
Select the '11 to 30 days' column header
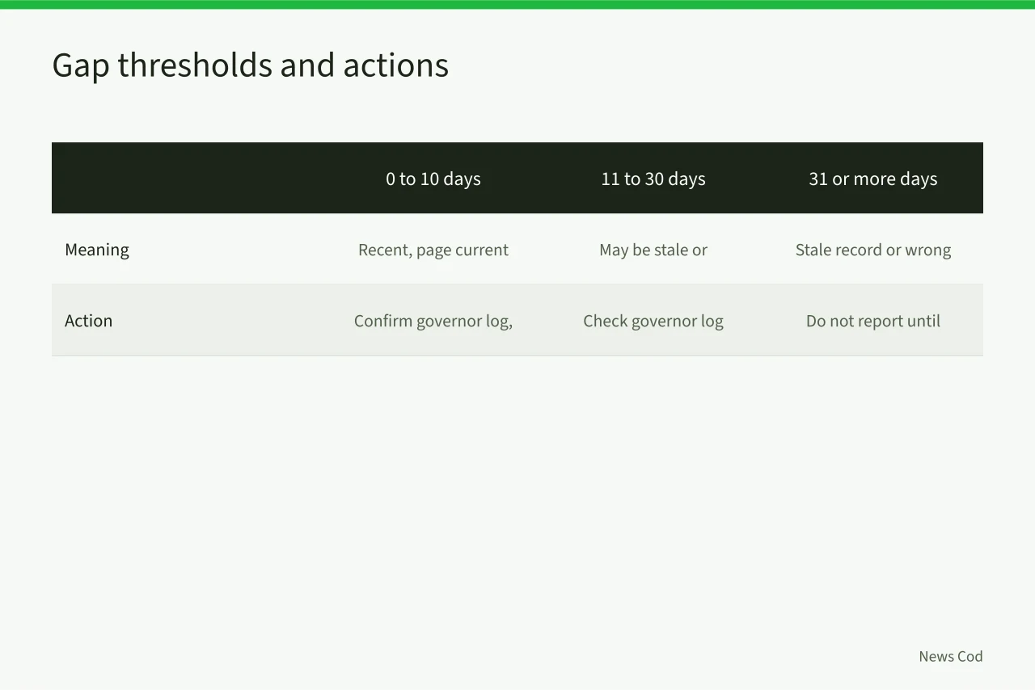[x=653, y=179]
